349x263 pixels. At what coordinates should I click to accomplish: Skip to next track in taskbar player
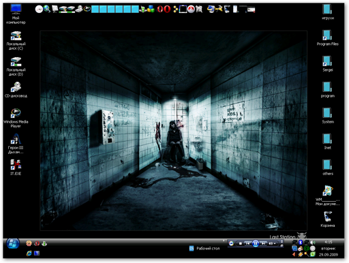point(263,244)
